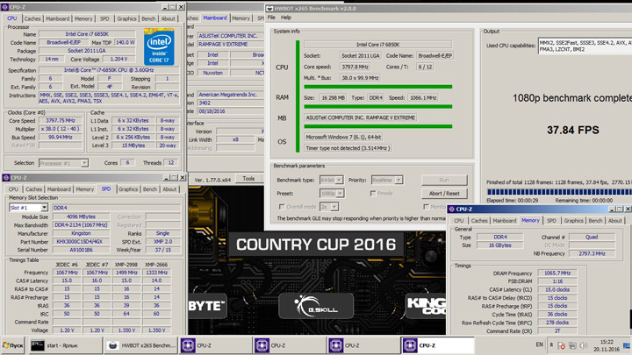632x355 pixels.
Task: Click the Intel Core i7 logo badge
Action: tap(159, 46)
